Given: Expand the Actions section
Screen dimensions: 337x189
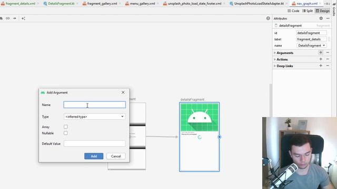Looking at the screenshot, I should tap(275, 59).
